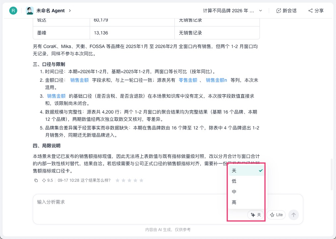Click the 未命名 Agent name

[x=51, y=11]
